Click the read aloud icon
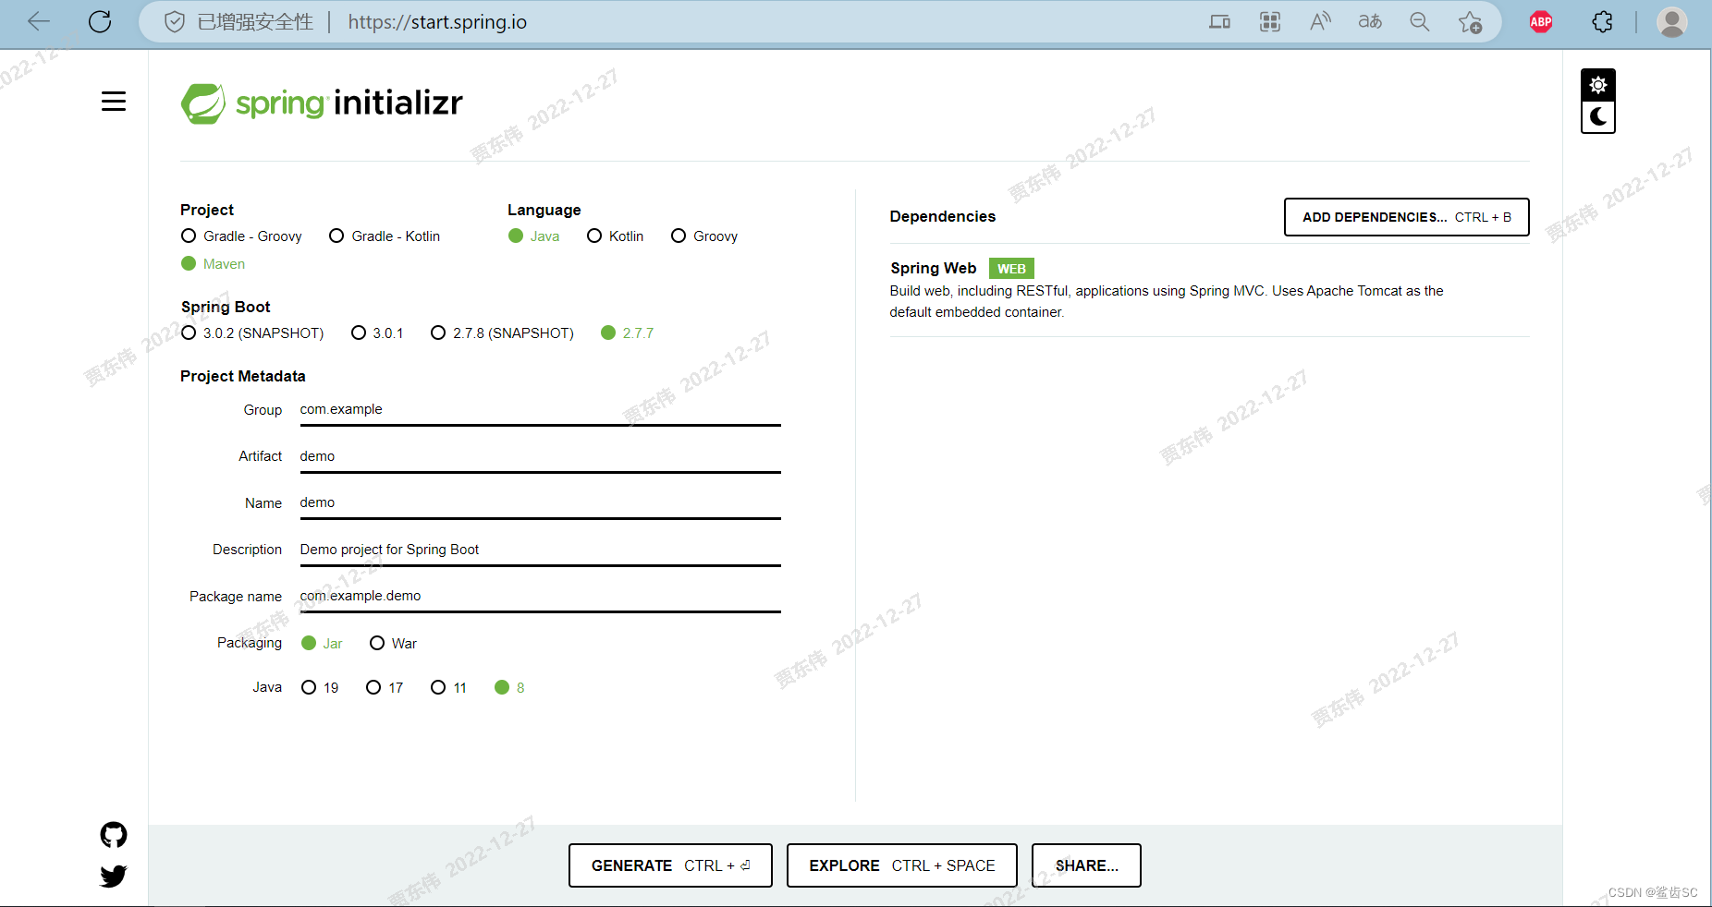The width and height of the screenshot is (1712, 907). point(1320,22)
